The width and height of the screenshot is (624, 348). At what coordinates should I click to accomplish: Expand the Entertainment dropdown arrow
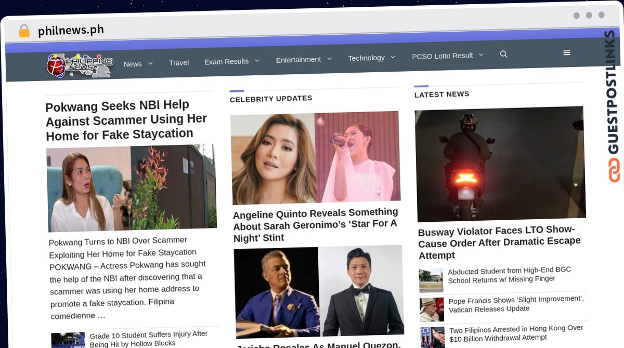[x=329, y=59]
